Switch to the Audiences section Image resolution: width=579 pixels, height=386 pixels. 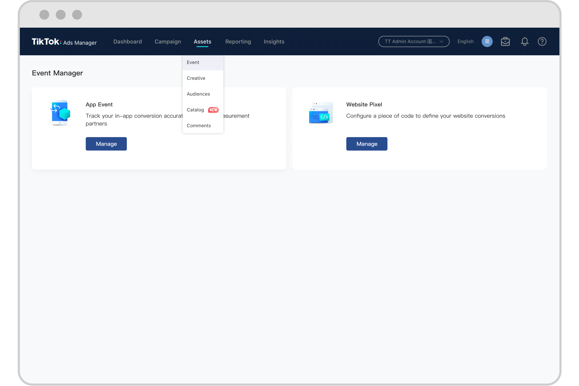point(198,94)
